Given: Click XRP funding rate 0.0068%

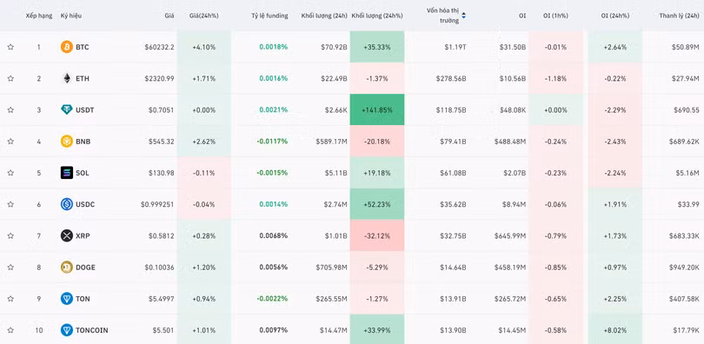Looking at the screenshot, I should (274, 235).
